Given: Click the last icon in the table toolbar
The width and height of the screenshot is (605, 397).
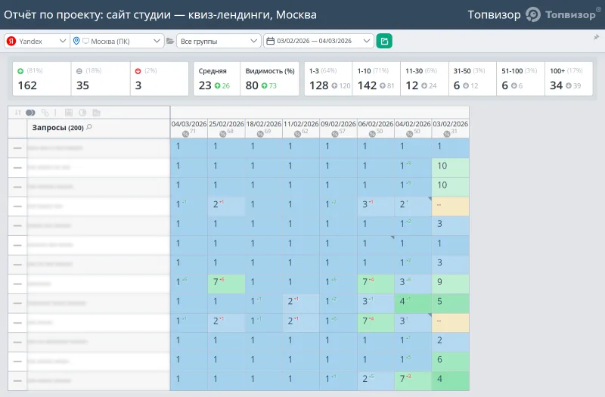Looking at the screenshot, I should click(x=97, y=113).
